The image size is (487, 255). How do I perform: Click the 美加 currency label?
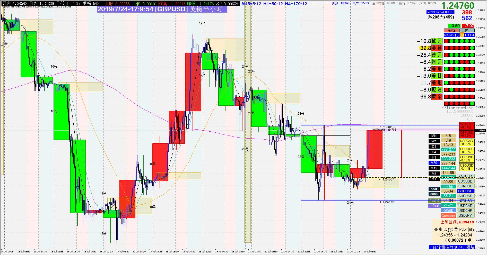click(437, 83)
